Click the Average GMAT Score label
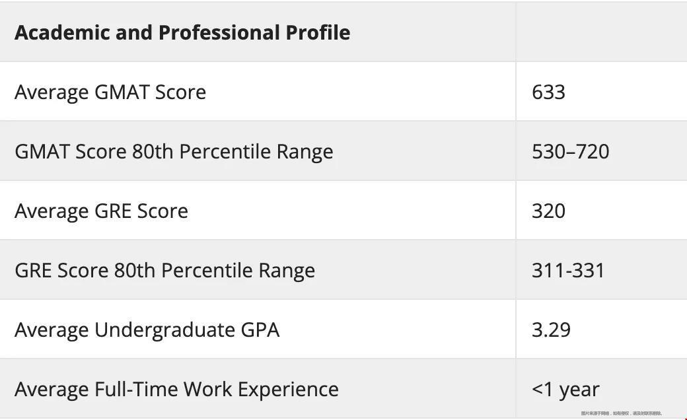687x420 pixels. coord(110,92)
